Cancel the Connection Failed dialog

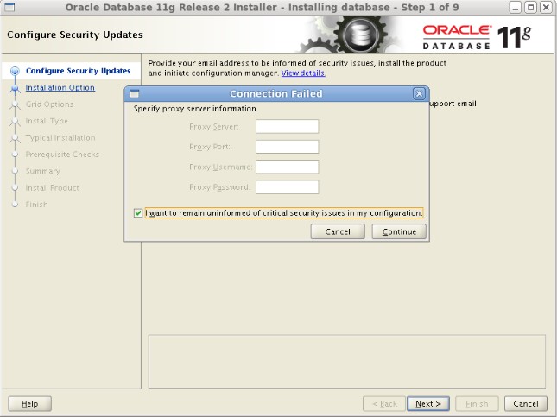(338, 231)
